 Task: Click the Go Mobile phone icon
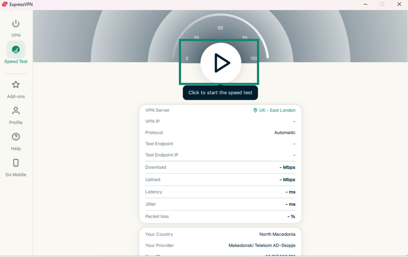(16, 163)
